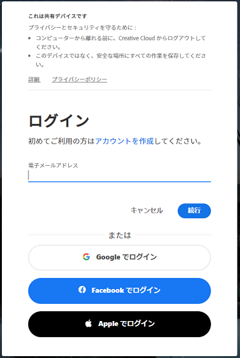Click the 初めてご利用の方は text

click(62, 141)
